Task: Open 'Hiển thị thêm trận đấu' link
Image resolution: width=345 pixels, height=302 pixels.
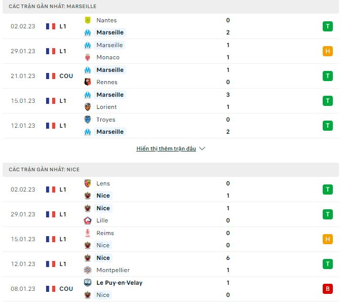Action: tap(166, 148)
